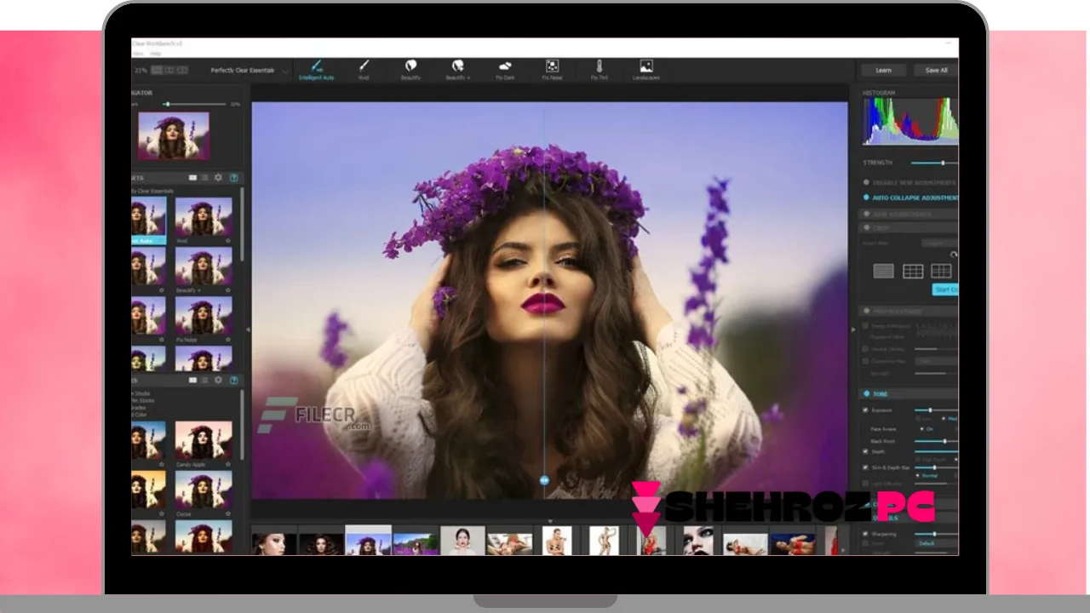Collapse right panel with arrow handle
Screen dimensions: 1090x613
pos(852,329)
